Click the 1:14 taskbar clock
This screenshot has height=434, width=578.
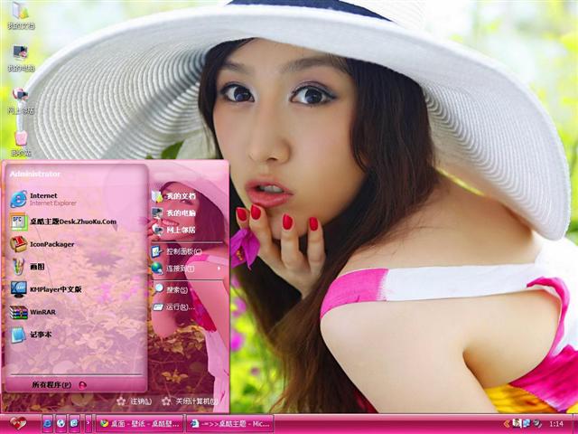pos(556,424)
